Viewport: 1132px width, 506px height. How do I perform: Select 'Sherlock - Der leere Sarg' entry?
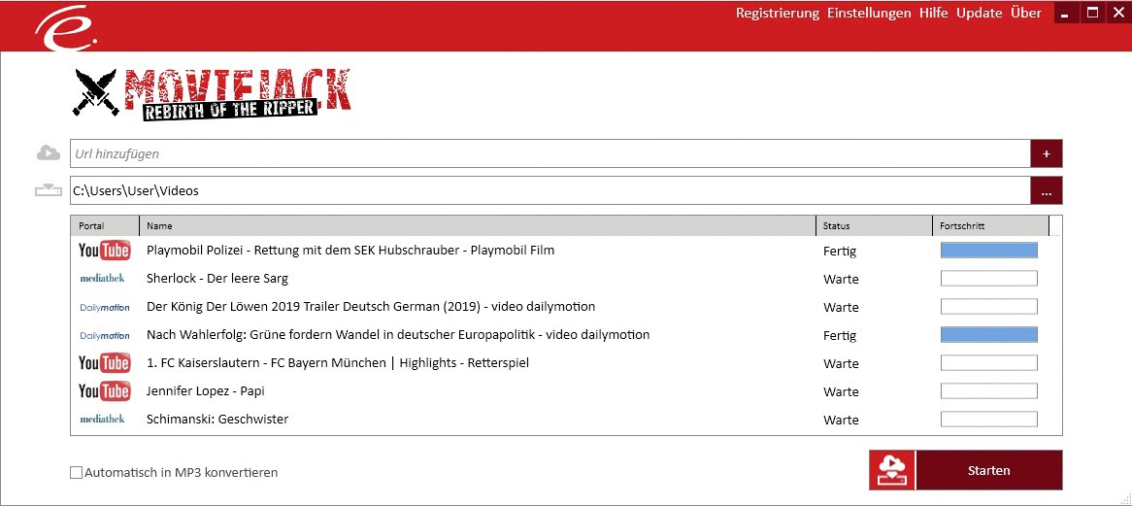coord(217,279)
